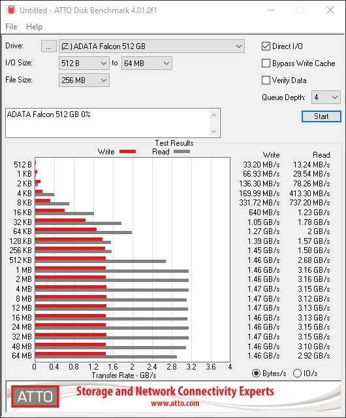Click the "1.05 GB/s" write value
The width and height of the screenshot is (346, 418).
coord(264,222)
